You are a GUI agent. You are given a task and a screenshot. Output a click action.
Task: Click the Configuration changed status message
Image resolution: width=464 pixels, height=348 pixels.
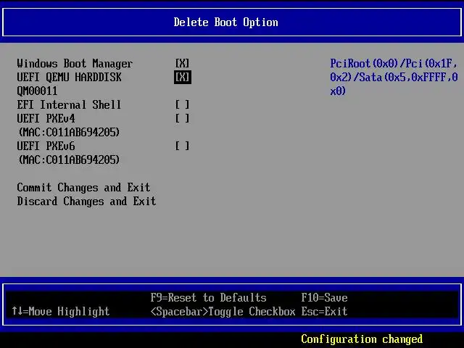click(362, 339)
